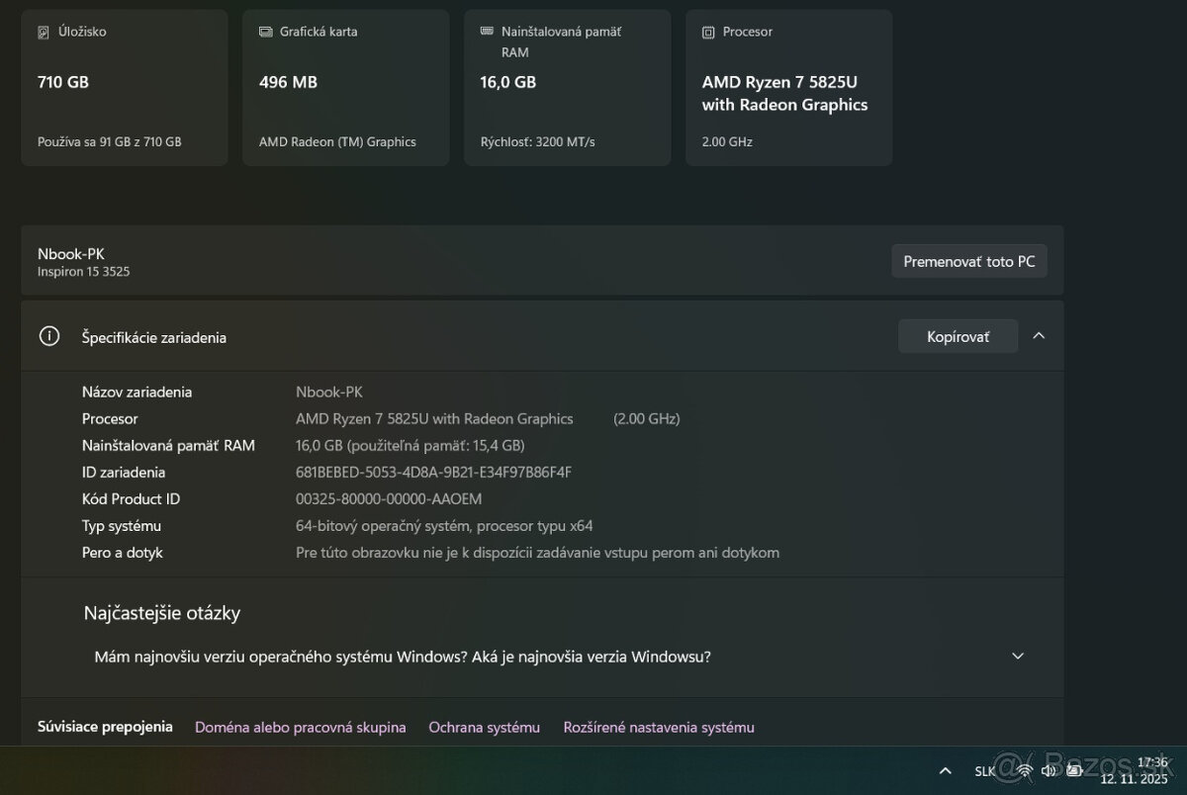Click the battery icon in system tray
1187x795 pixels.
tap(1074, 771)
